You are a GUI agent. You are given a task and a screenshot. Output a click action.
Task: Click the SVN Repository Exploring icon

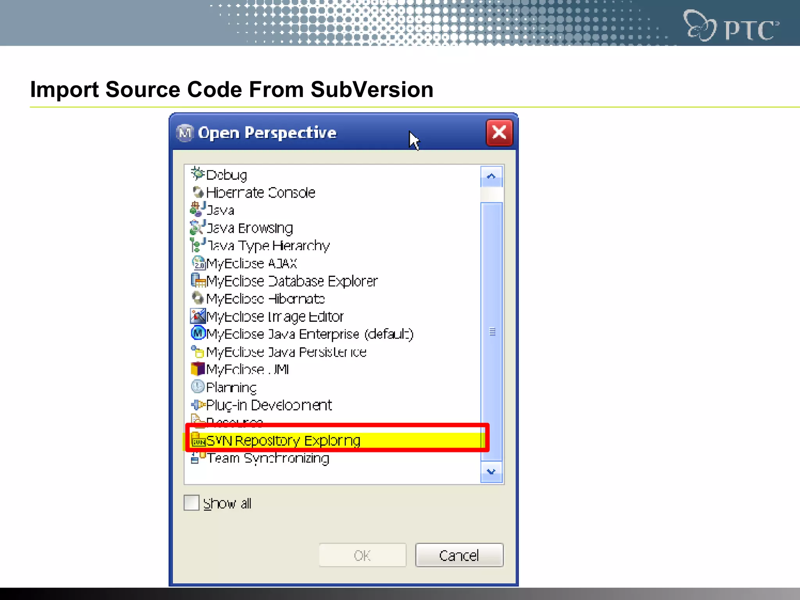(x=198, y=440)
